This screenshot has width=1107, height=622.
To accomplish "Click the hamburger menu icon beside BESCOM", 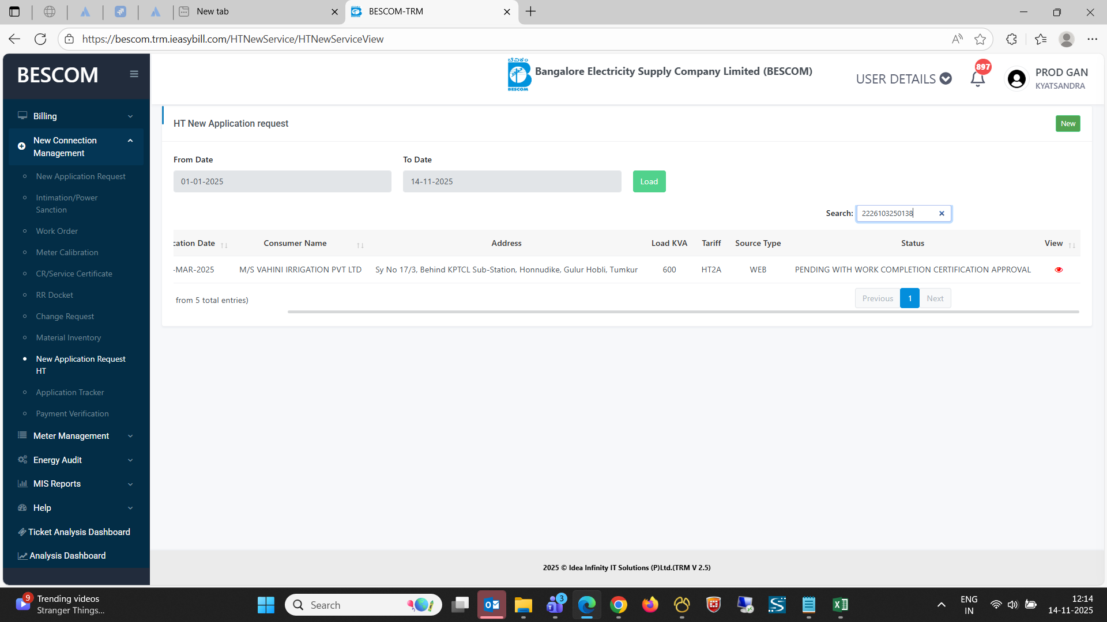I will tap(134, 74).
